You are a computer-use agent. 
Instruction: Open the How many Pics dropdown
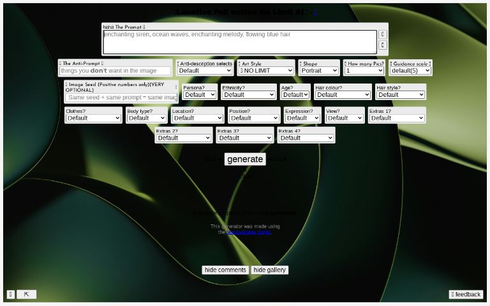pos(364,71)
